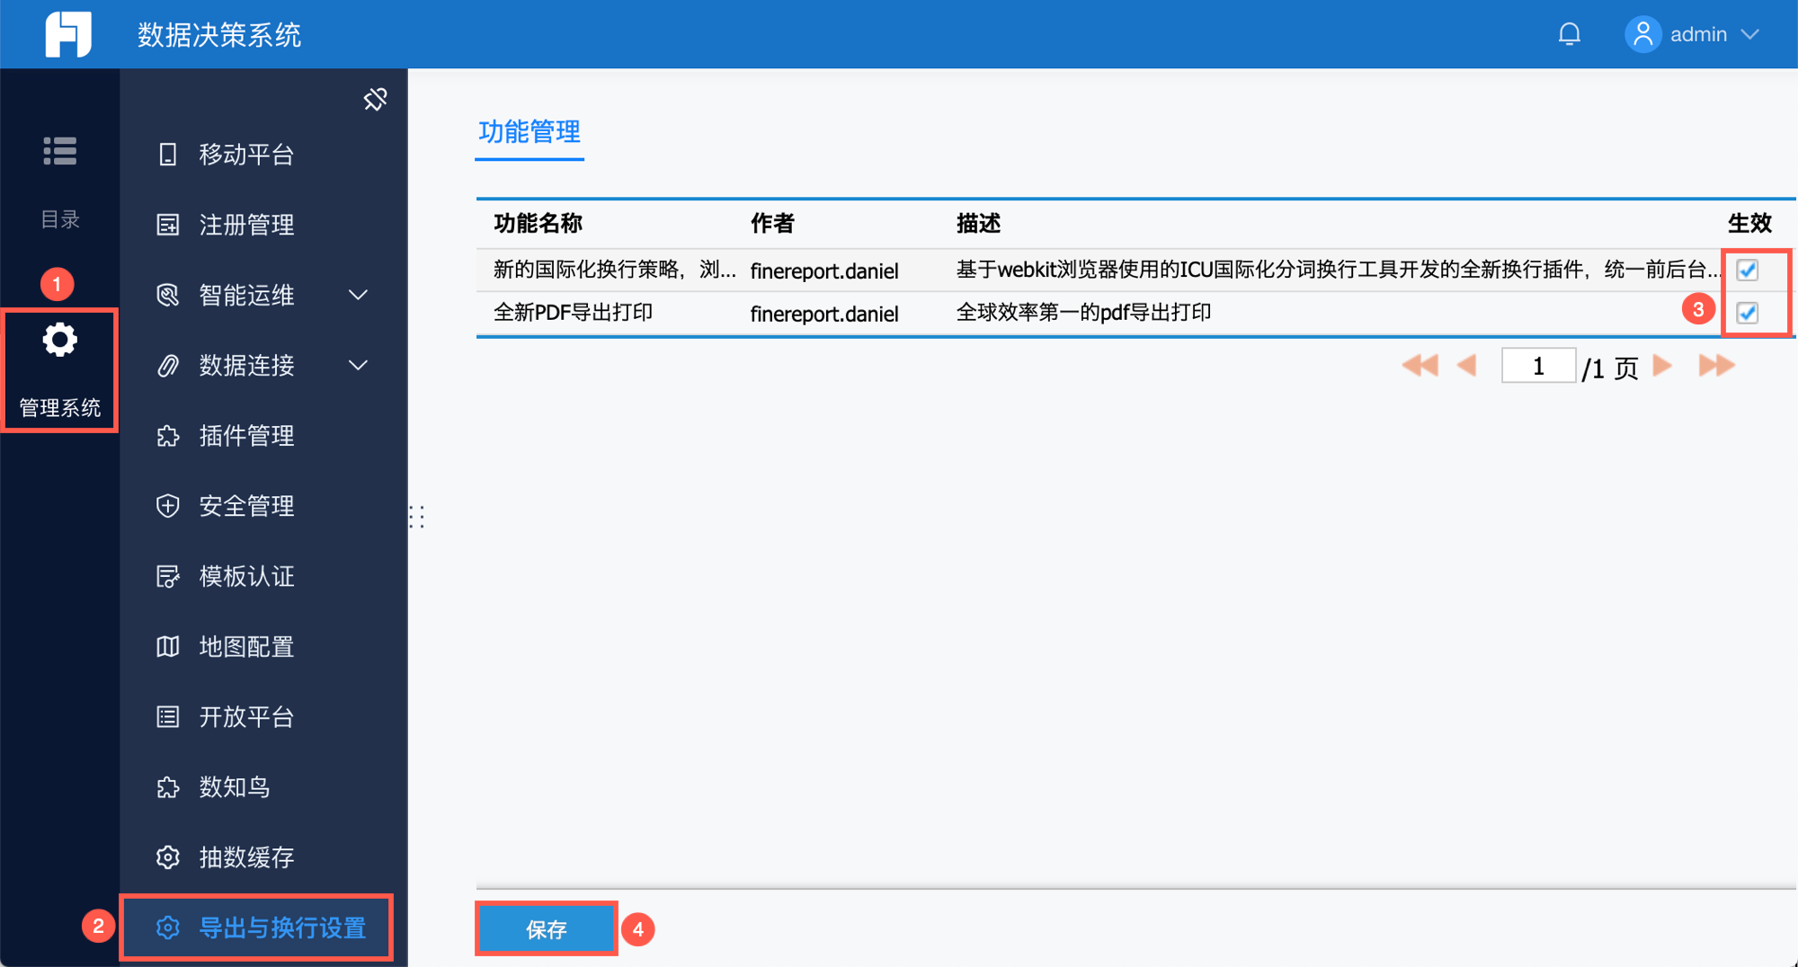The image size is (1798, 967).
Task: Click the 地图配置 map icon
Action: point(168,646)
